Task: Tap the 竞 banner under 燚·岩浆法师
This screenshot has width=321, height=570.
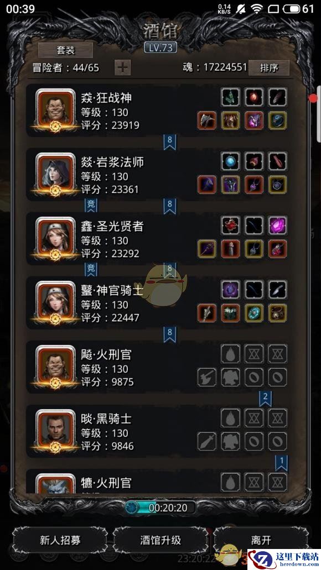Action: 91,206
